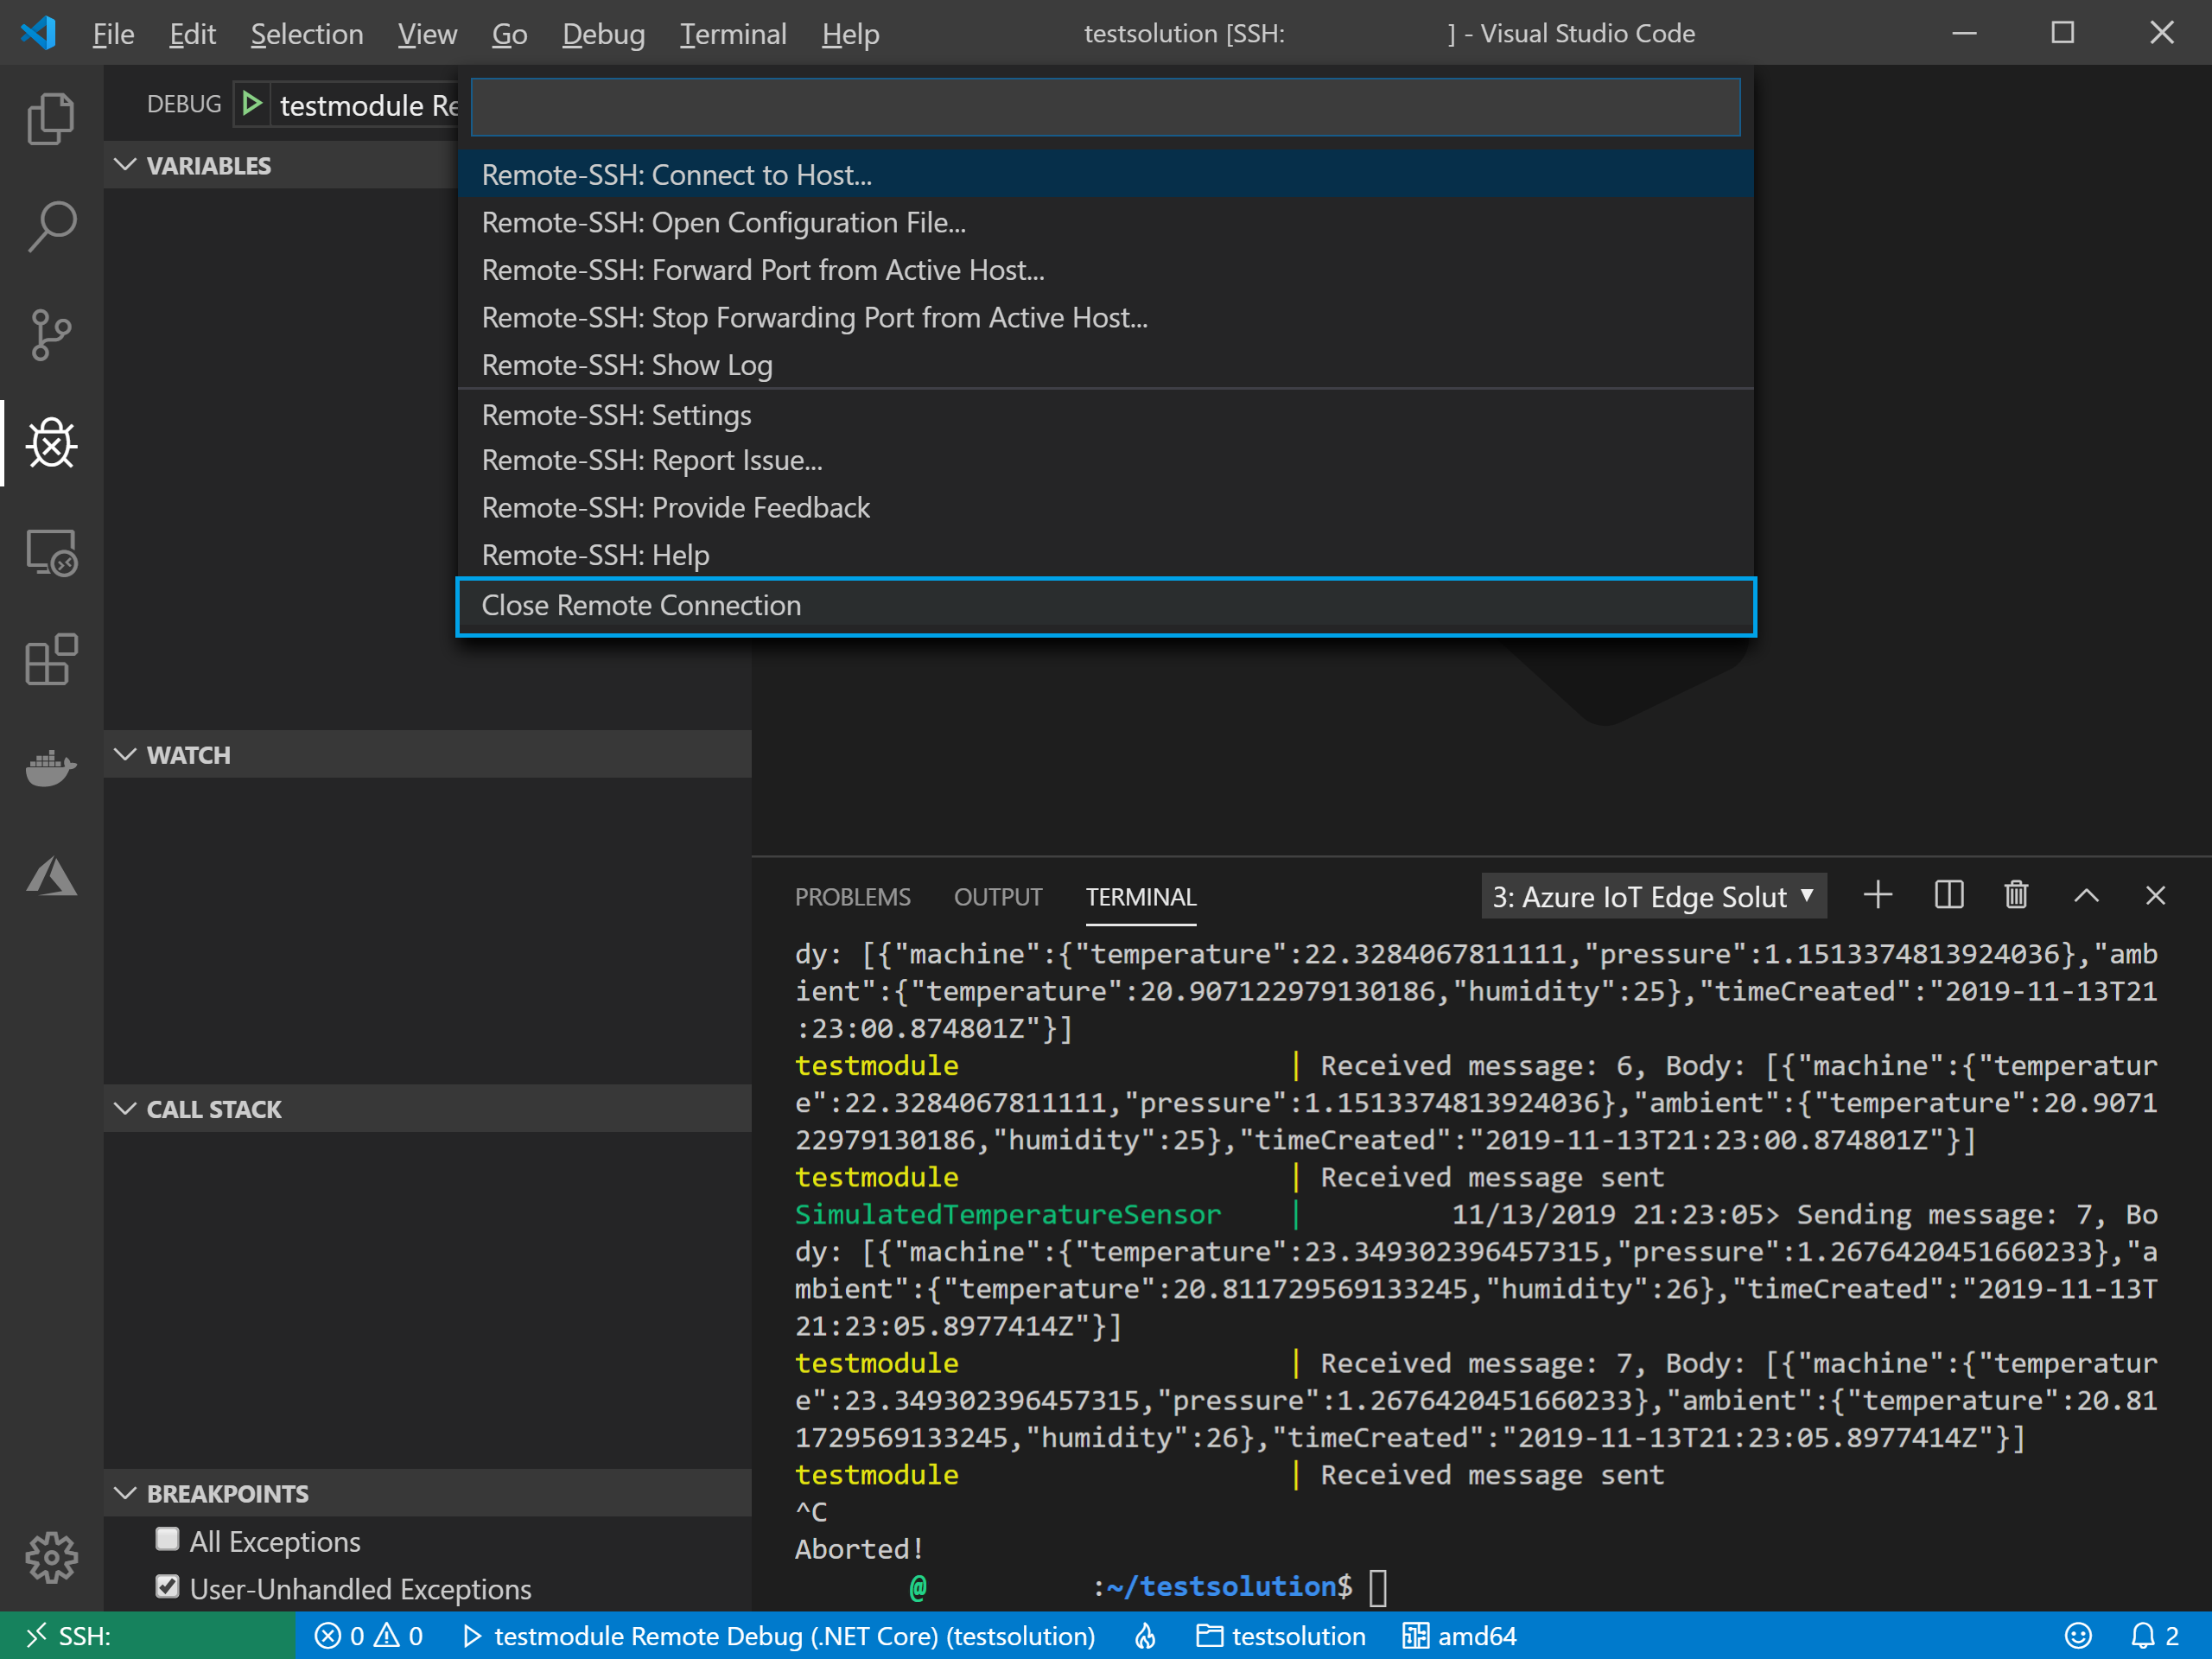Open the Go menu
Image resolution: width=2212 pixels, height=1659 pixels.
(509, 34)
